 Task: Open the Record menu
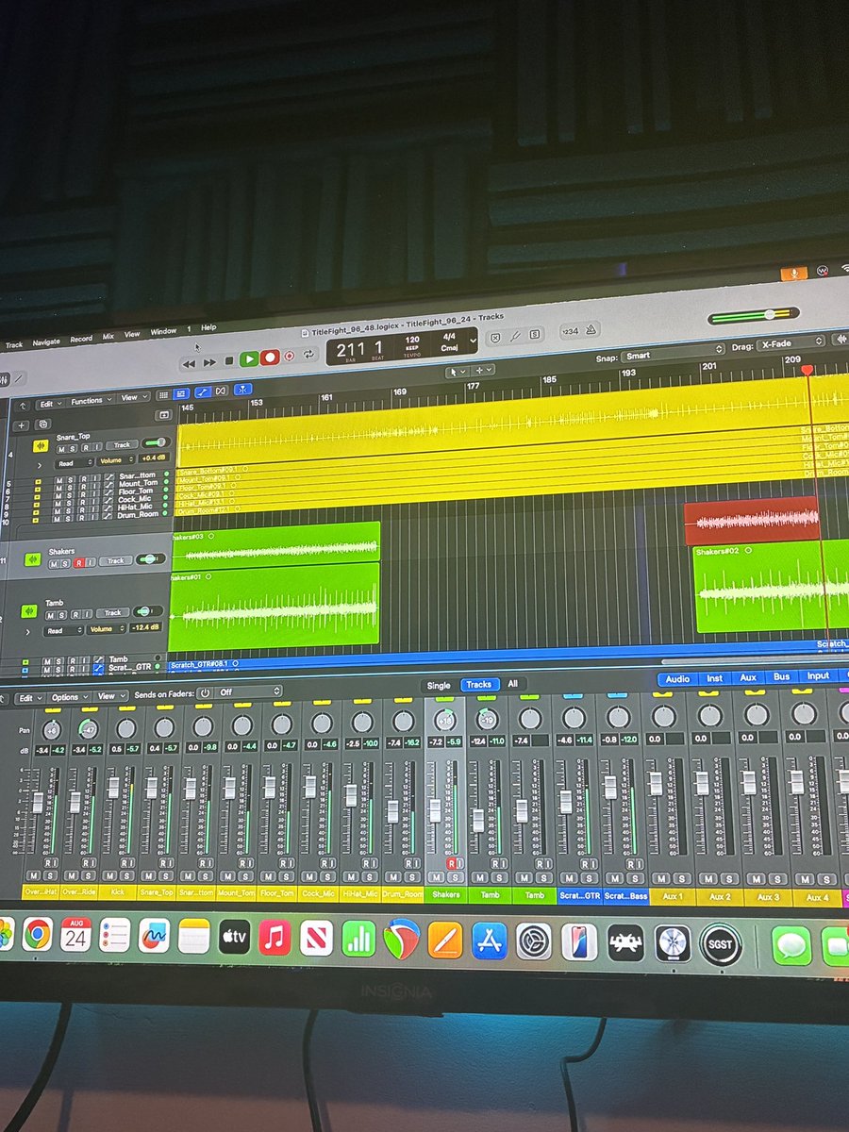[81, 339]
